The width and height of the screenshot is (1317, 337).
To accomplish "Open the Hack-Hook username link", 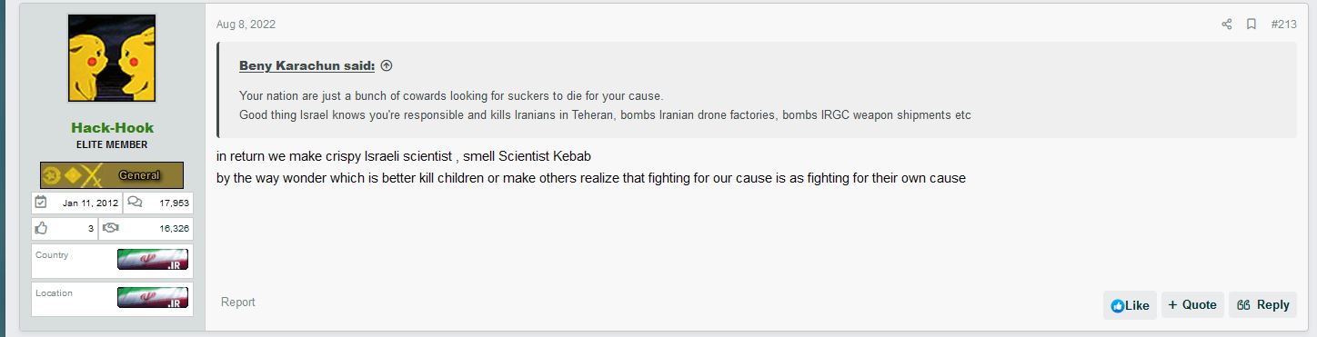I will click(x=113, y=128).
